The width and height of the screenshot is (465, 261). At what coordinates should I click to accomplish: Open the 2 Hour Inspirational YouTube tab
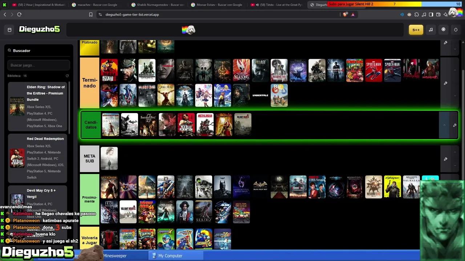coord(38,5)
